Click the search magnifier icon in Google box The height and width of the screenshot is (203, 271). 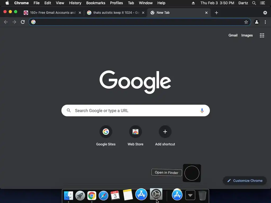(69, 110)
